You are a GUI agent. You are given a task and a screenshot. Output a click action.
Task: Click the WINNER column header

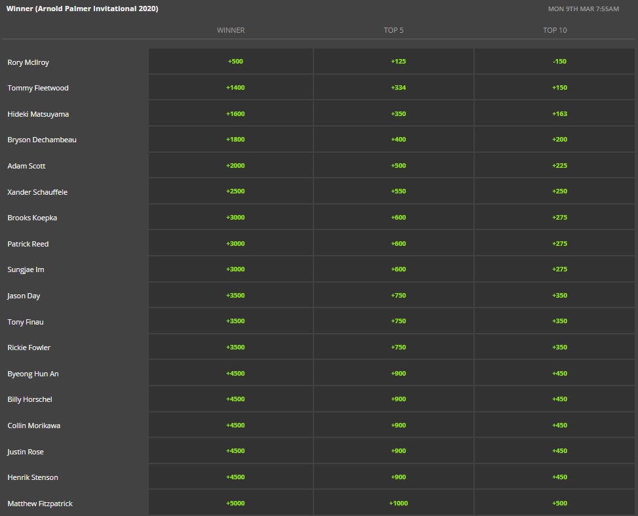click(x=231, y=30)
